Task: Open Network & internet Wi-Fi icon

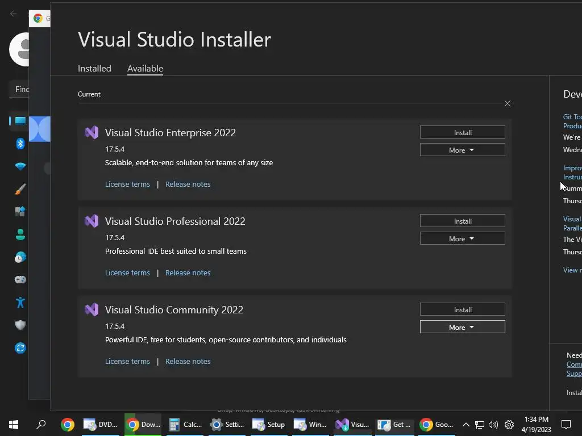Action: (x=20, y=166)
